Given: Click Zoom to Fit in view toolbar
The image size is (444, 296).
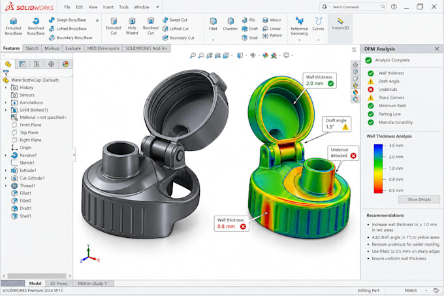Looking at the screenshot, I should tap(193, 56).
